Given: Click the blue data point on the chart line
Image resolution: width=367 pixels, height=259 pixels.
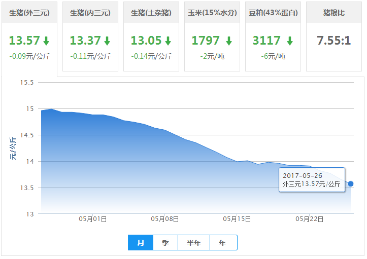Looking at the screenshot, I should coord(351,183).
